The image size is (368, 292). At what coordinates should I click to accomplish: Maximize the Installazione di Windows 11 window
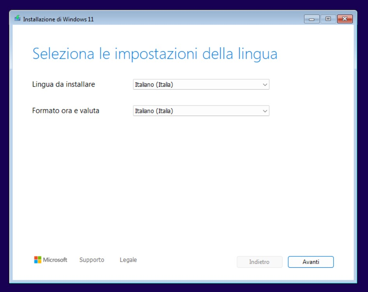pos(328,19)
